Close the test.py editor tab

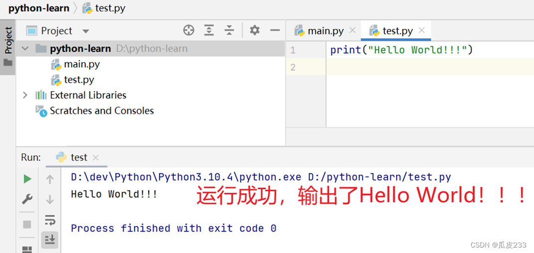[422, 30]
